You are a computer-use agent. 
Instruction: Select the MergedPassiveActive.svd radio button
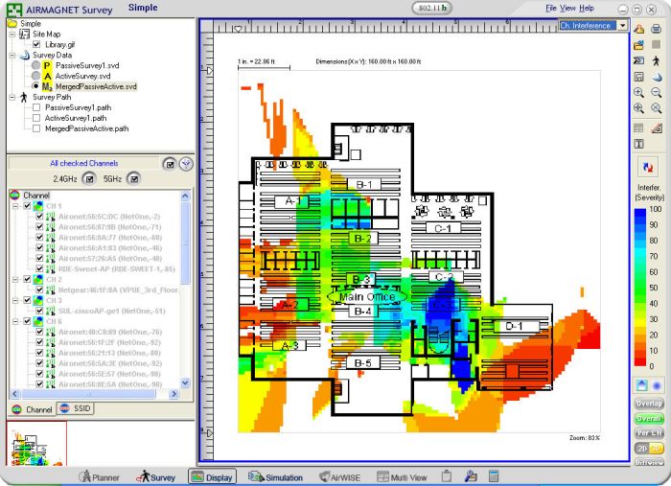pos(36,86)
